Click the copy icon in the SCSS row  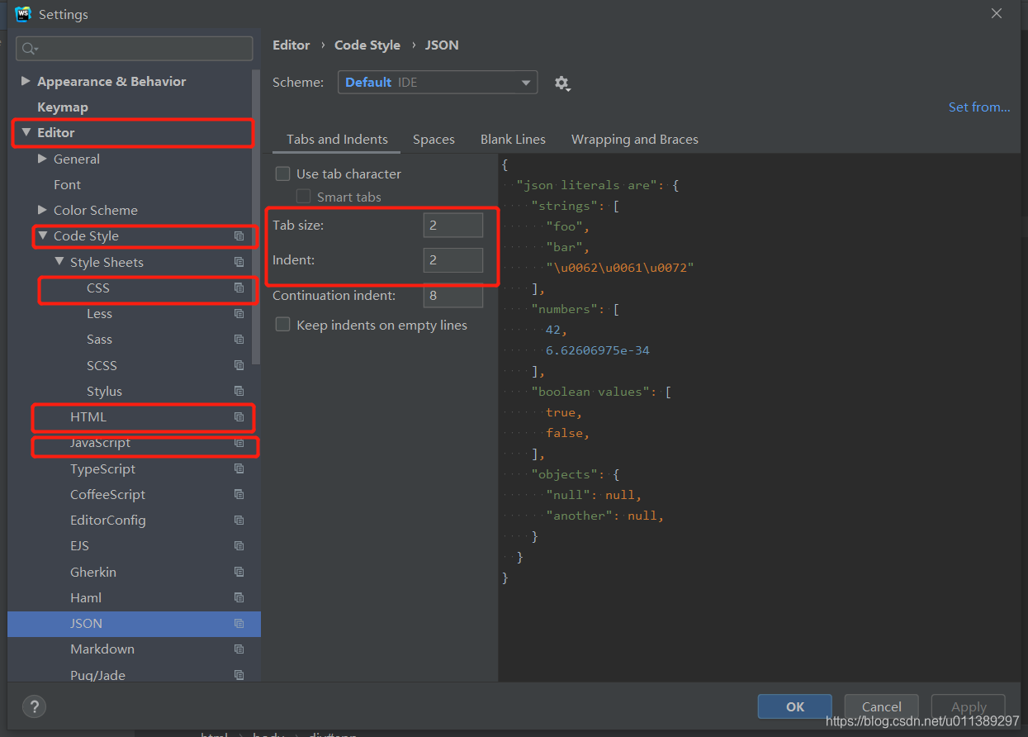pyautogui.click(x=239, y=365)
